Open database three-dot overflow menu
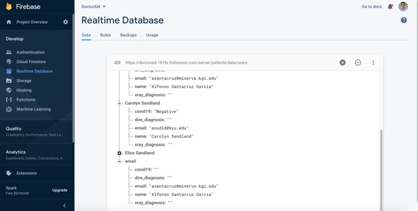This screenshot has width=418, height=211. 373,62
